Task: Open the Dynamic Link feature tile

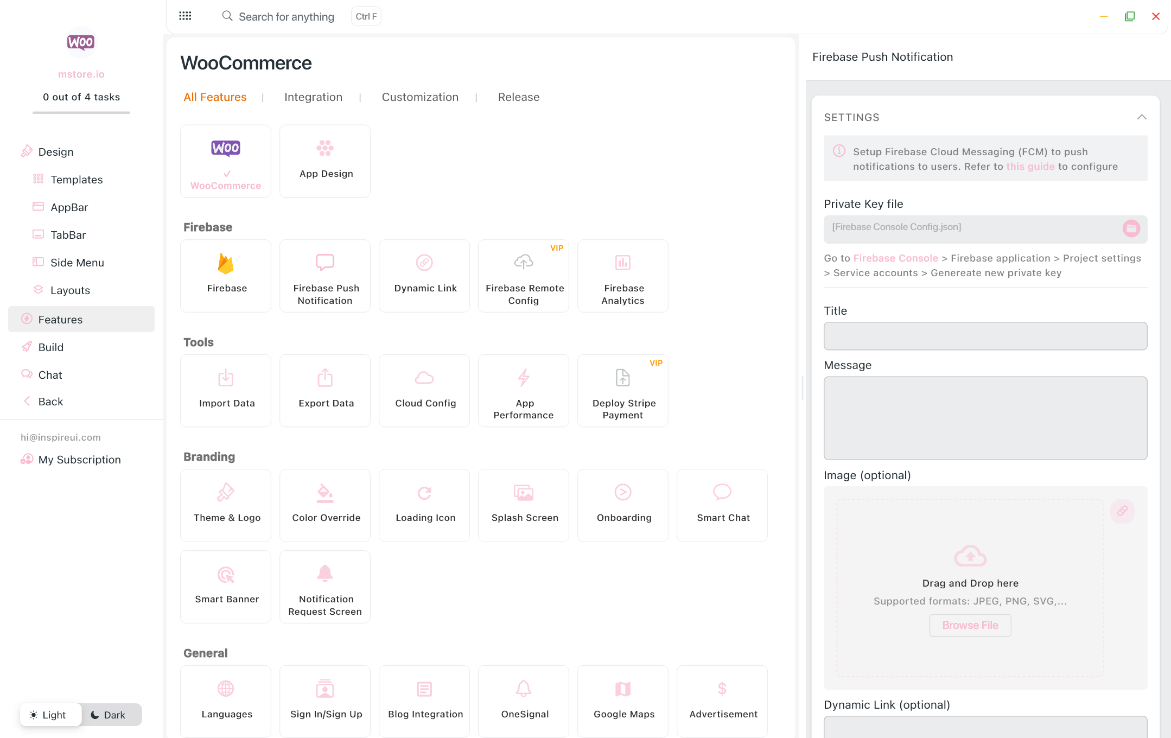Action: click(x=424, y=276)
